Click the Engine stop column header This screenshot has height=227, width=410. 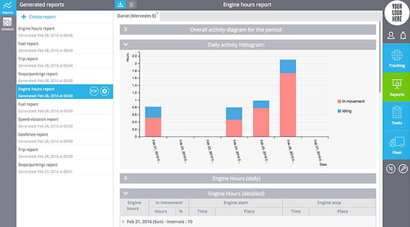(329, 203)
